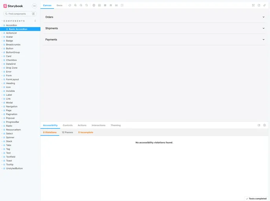270x201 pixels.
Task: Enter full screen mode via toolbar icon
Action: tap(253, 5)
